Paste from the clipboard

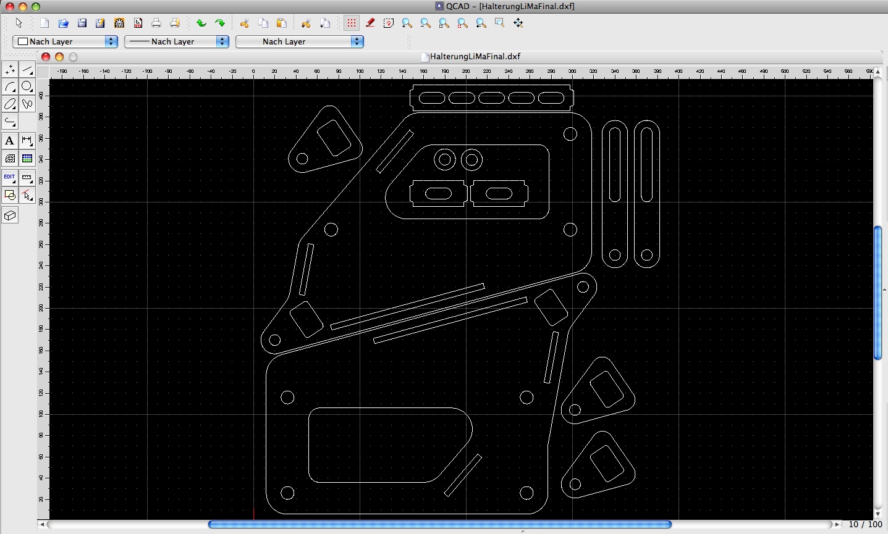pos(282,23)
